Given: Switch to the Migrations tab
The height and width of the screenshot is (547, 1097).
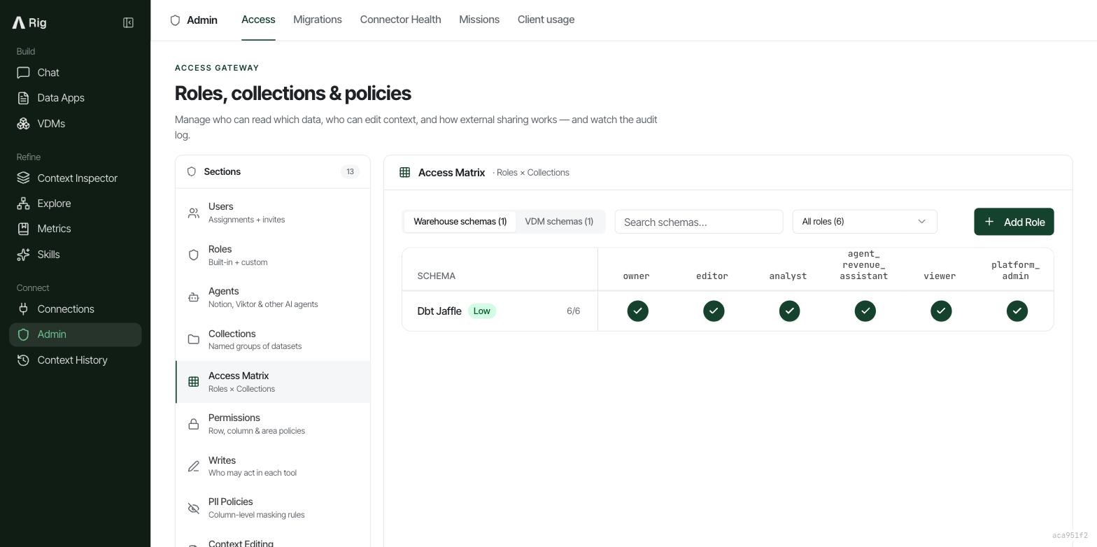Looking at the screenshot, I should point(318,20).
